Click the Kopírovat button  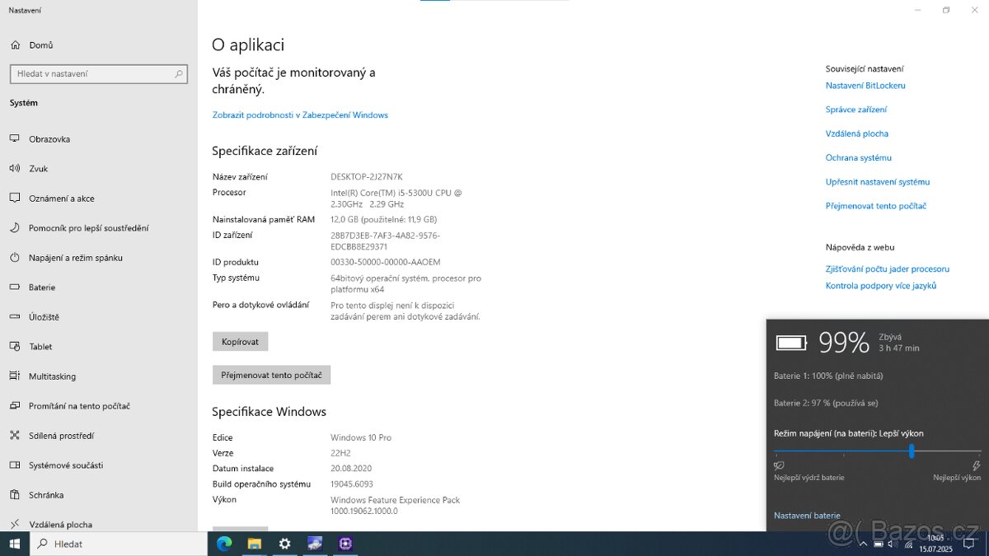[x=240, y=341]
